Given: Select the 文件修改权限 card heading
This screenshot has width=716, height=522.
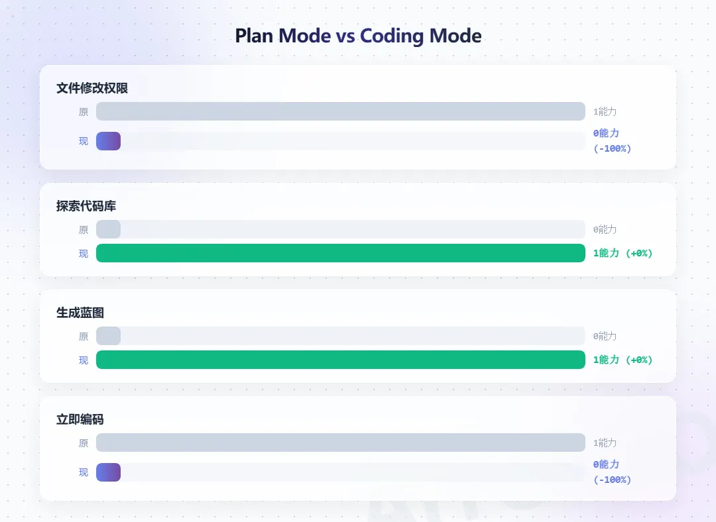Looking at the screenshot, I should (x=92, y=88).
